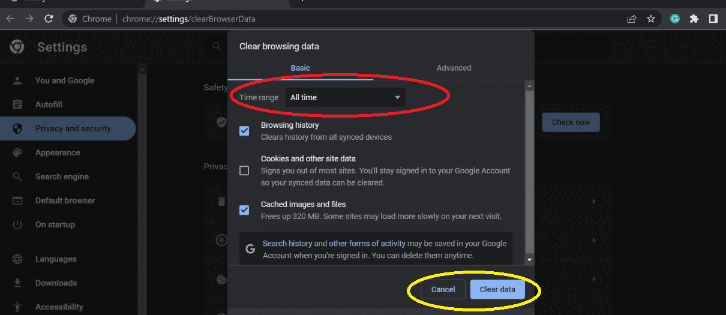The width and height of the screenshot is (726, 315).
Task: Uncheck Cached images and files checkbox
Action: pyautogui.click(x=244, y=210)
